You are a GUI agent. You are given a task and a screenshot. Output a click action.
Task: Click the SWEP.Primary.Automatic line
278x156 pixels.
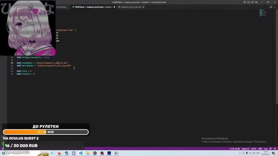point(33,58)
